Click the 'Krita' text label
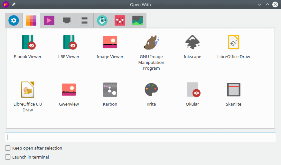This screenshot has width=281, height=165. click(151, 104)
